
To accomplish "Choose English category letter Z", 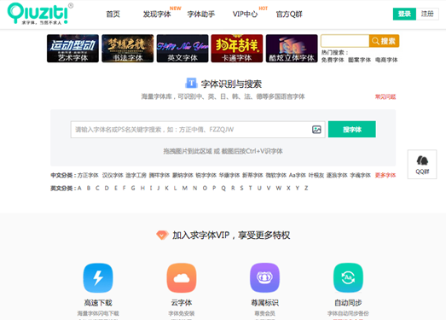I will tap(306, 189).
